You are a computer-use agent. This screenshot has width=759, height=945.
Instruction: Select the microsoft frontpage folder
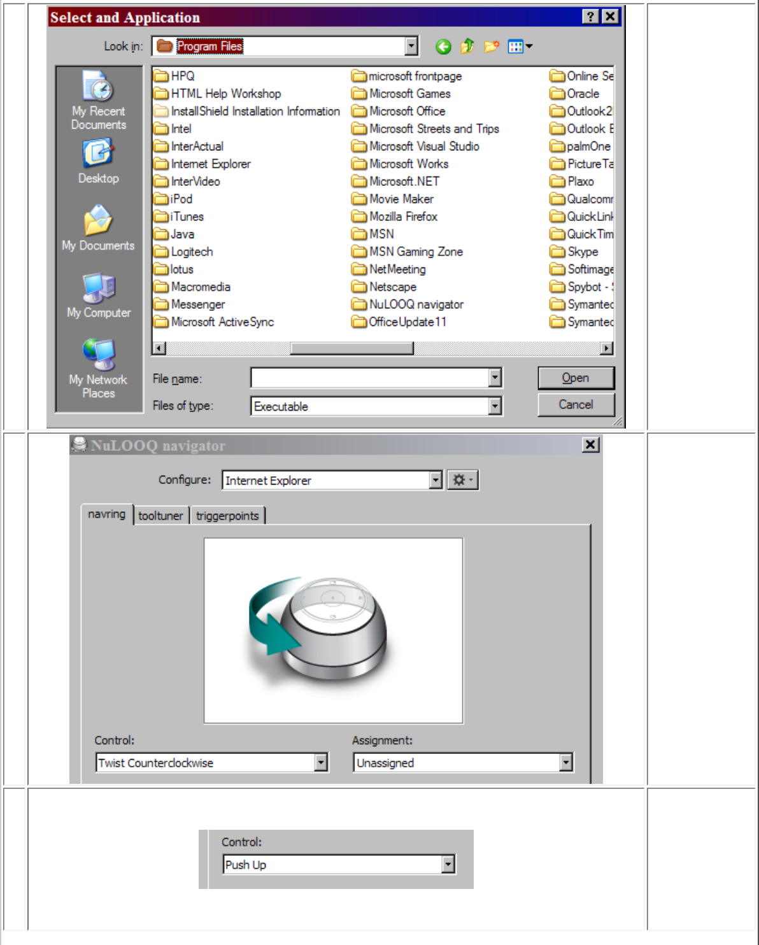click(x=407, y=76)
